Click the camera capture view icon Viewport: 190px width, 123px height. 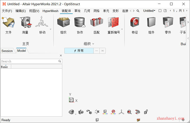pyautogui.click(x=81, y=112)
